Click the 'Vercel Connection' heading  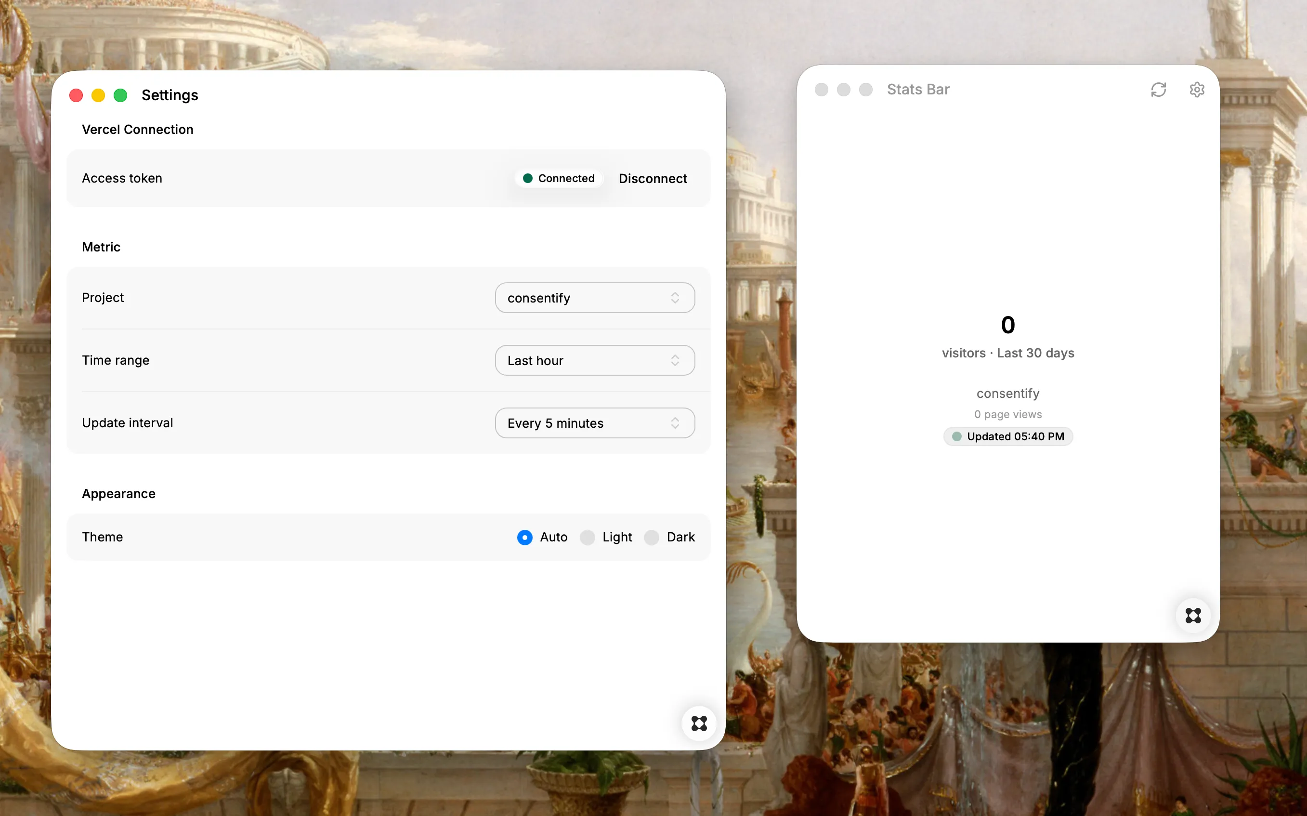[x=138, y=130]
